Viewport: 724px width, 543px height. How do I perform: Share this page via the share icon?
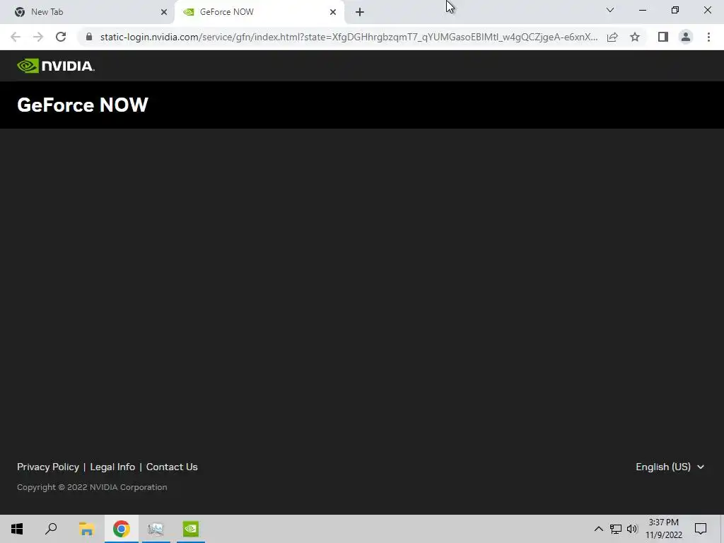[x=612, y=37]
